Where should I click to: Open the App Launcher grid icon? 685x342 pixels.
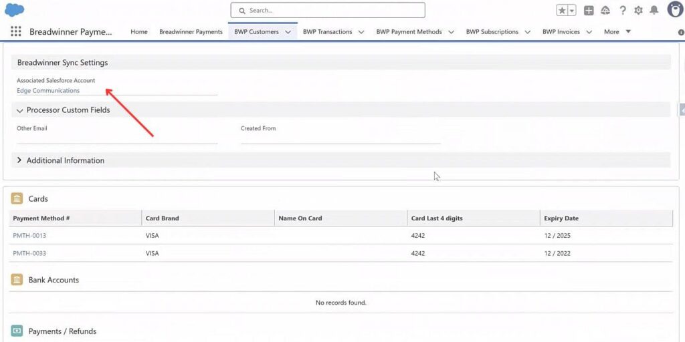tap(16, 31)
